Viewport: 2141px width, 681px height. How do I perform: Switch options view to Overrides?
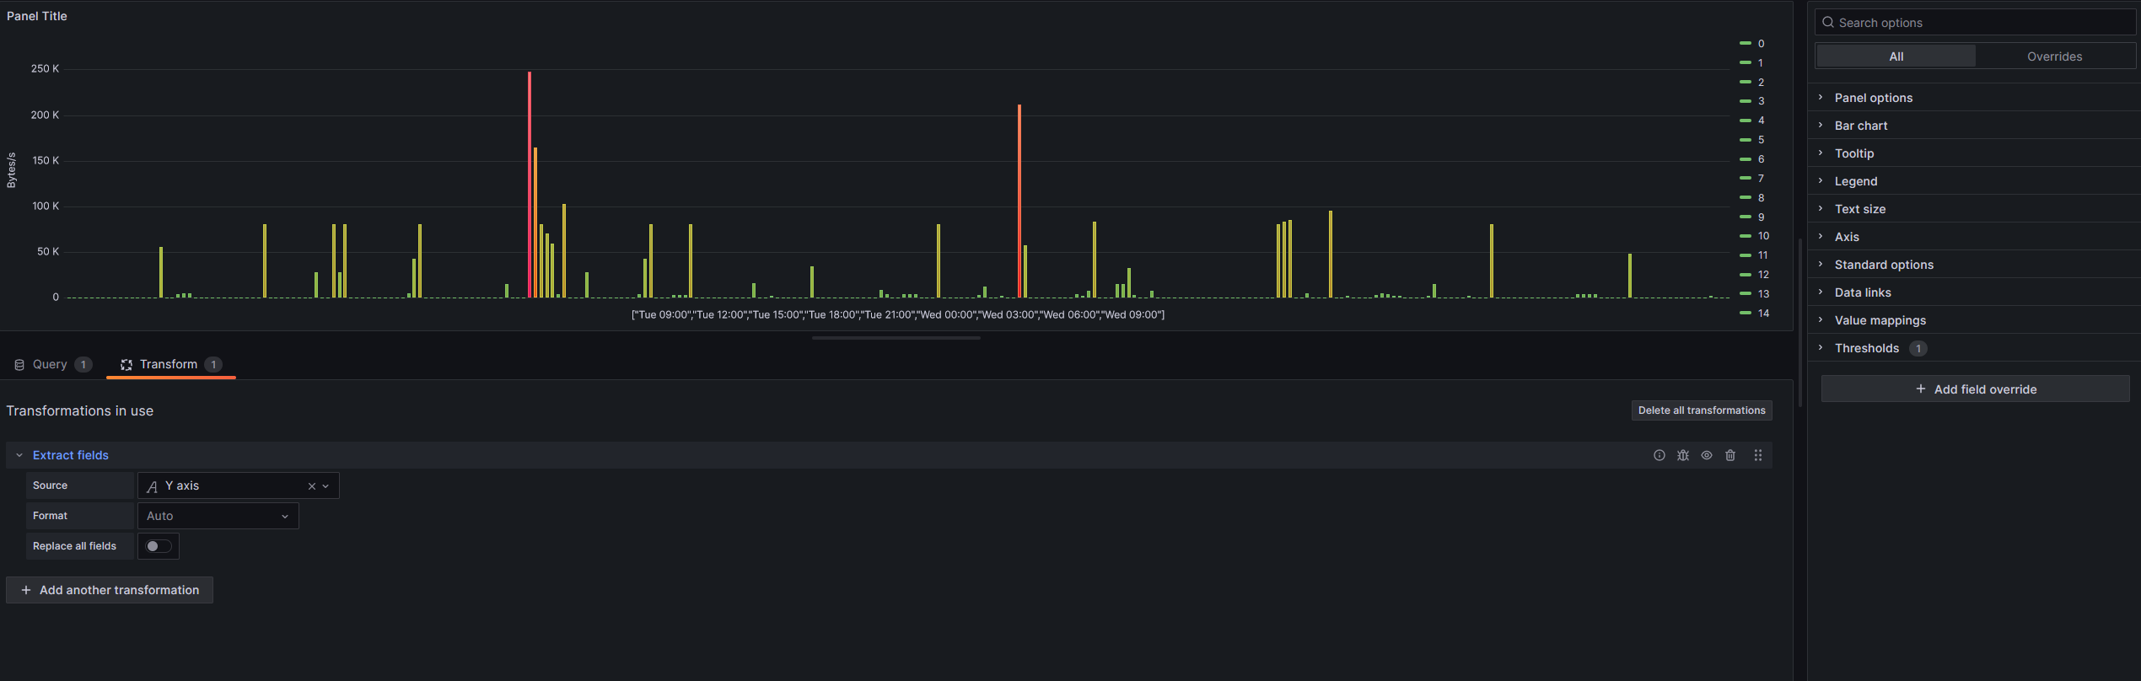point(2054,56)
